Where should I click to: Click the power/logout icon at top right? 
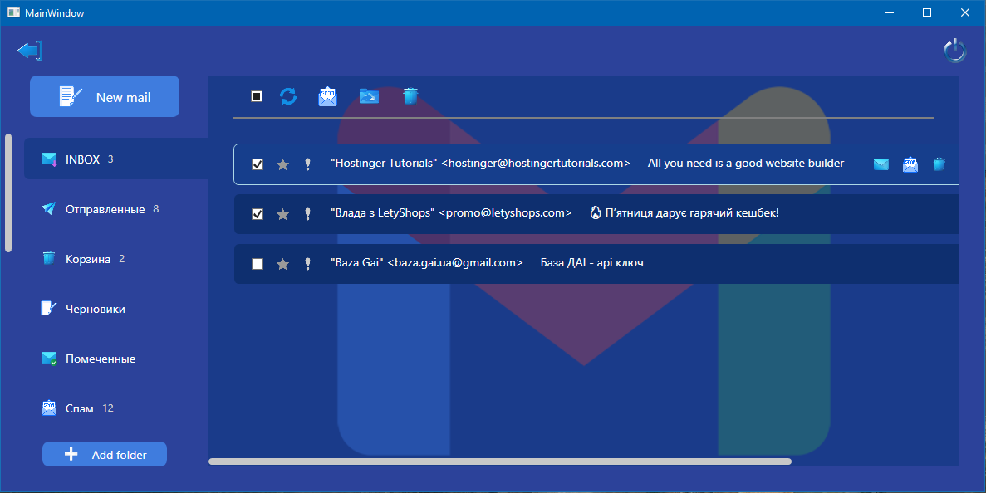954,50
